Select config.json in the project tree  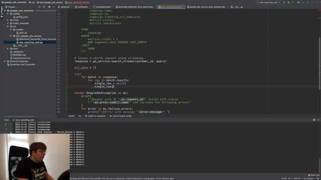tap(21, 17)
